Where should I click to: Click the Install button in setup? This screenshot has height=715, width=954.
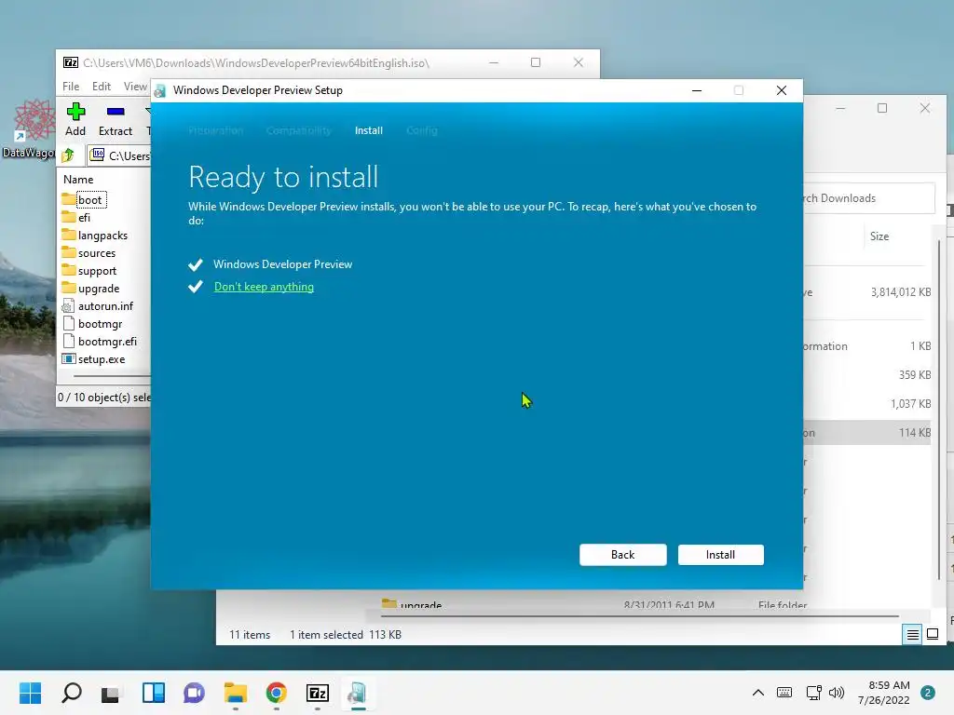(720, 555)
